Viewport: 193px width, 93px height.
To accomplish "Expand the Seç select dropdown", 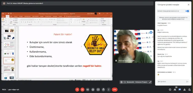I will point(103,23).
